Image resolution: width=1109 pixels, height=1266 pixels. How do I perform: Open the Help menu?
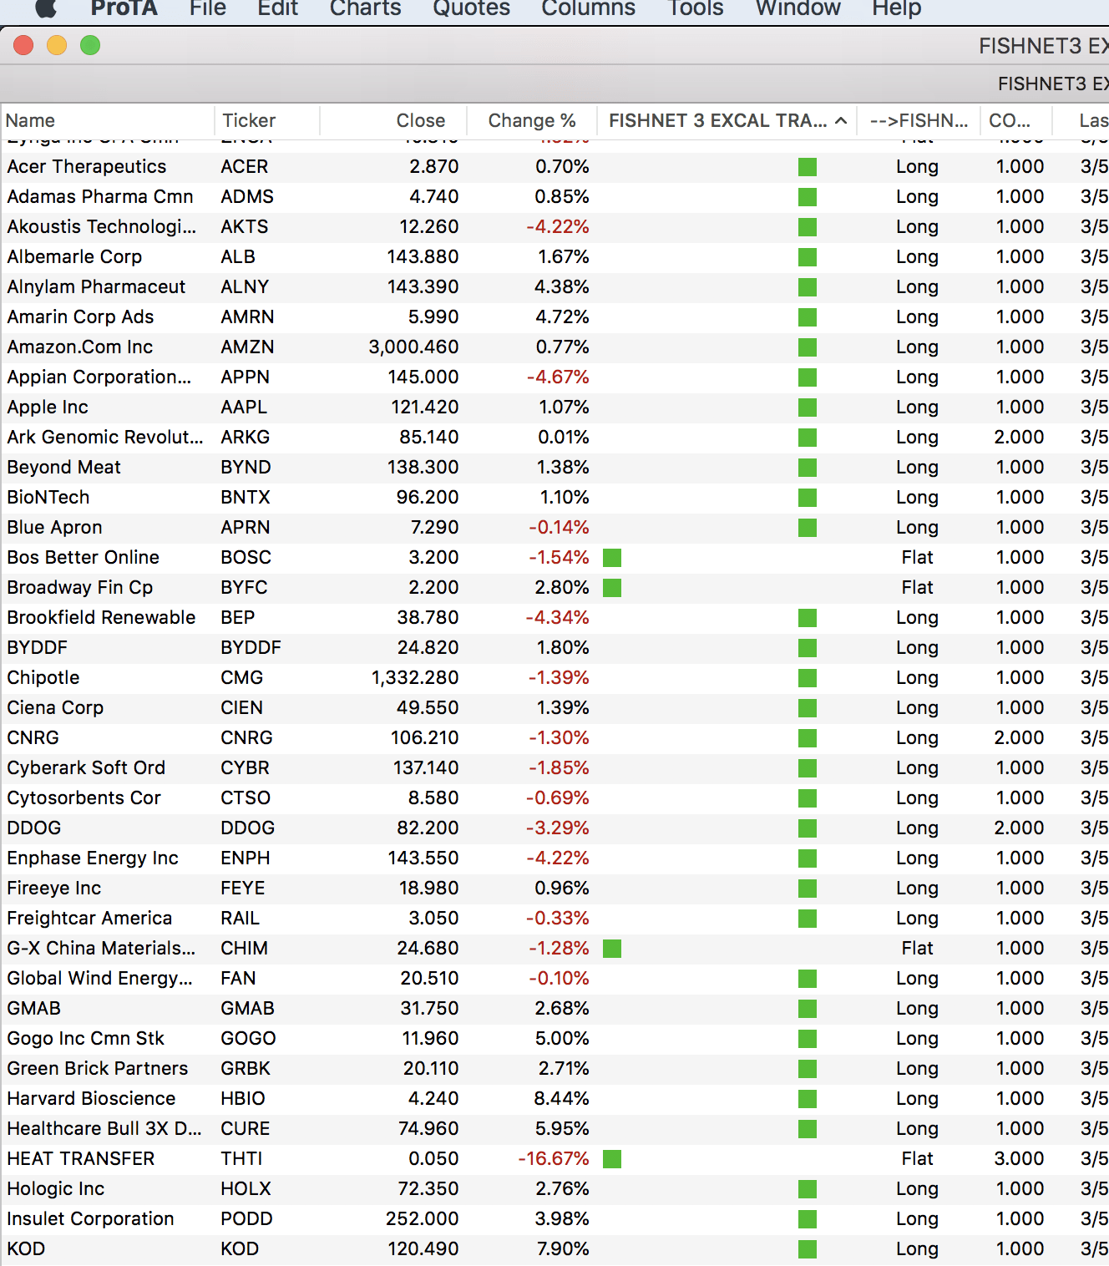point(897,8)
